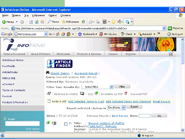Click the page vertical scrollbar down arrow
Viewport: 185px width, 139px height.
[182, 130]
